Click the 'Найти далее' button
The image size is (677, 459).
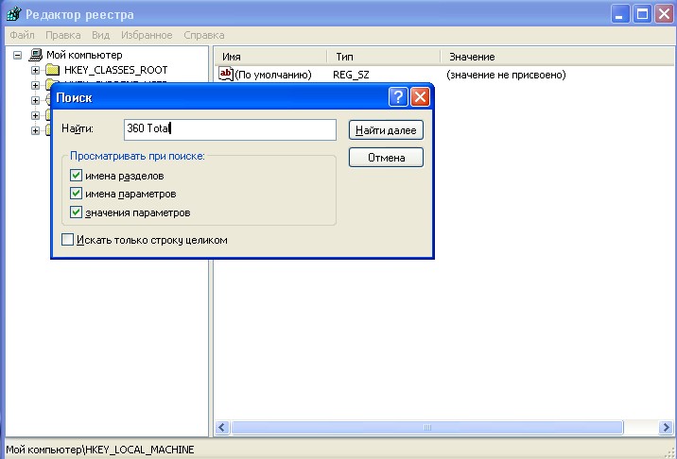(x=386, y=130)
